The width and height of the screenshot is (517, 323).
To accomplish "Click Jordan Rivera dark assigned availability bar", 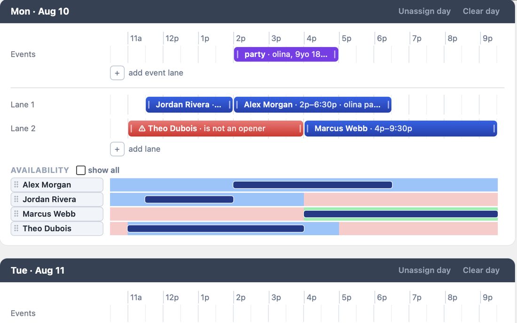I will pos(189,200).
